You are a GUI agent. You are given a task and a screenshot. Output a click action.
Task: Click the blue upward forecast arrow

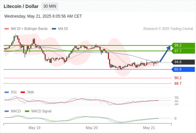click(x=165, y=54)
